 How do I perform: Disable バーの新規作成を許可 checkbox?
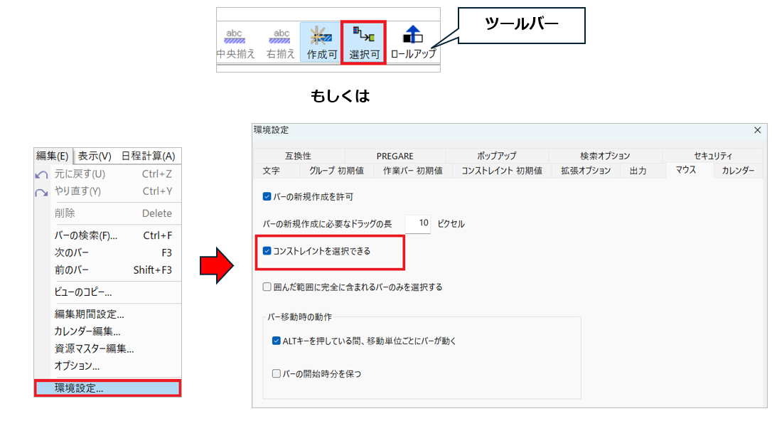point(267,196)
